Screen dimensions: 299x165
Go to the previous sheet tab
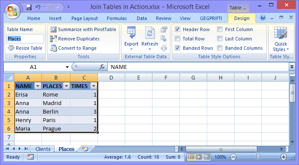tap(14, 149)
